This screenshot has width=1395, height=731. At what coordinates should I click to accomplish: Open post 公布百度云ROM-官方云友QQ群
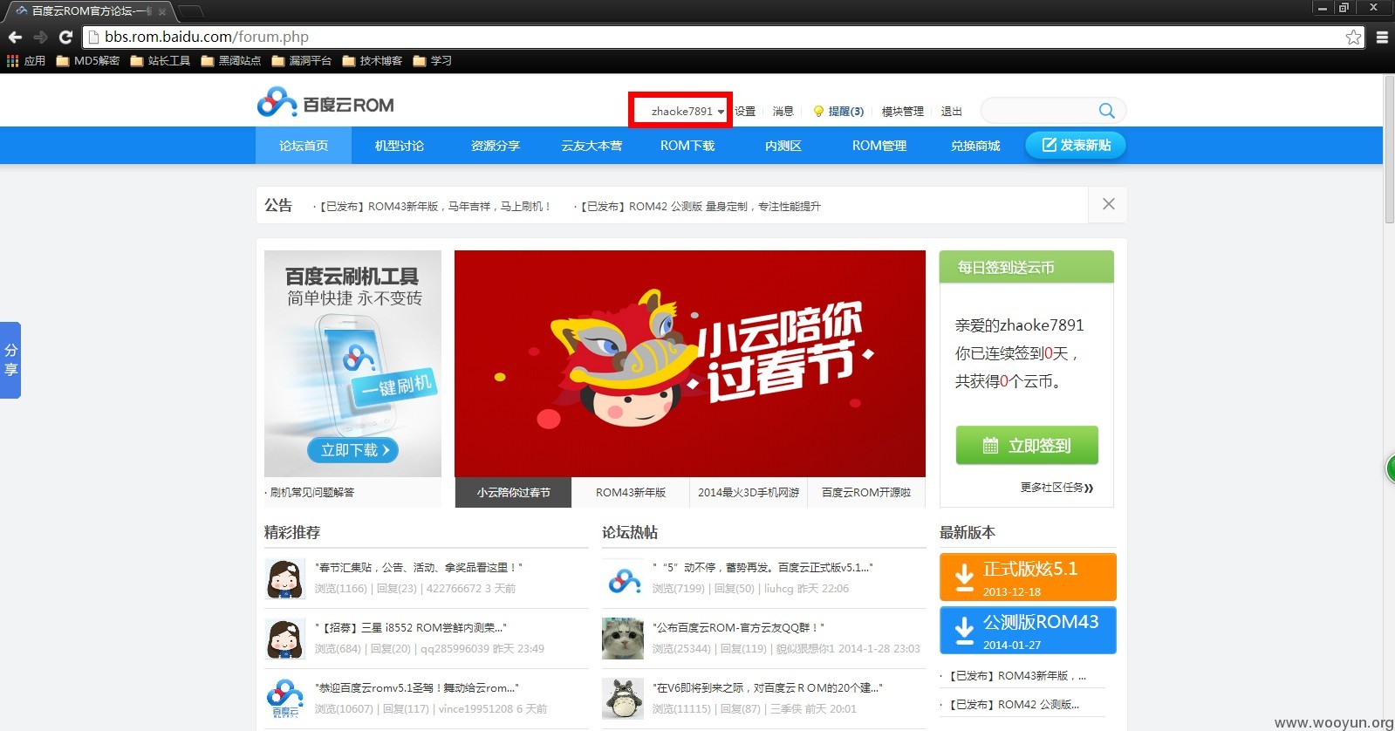(738, 627)
